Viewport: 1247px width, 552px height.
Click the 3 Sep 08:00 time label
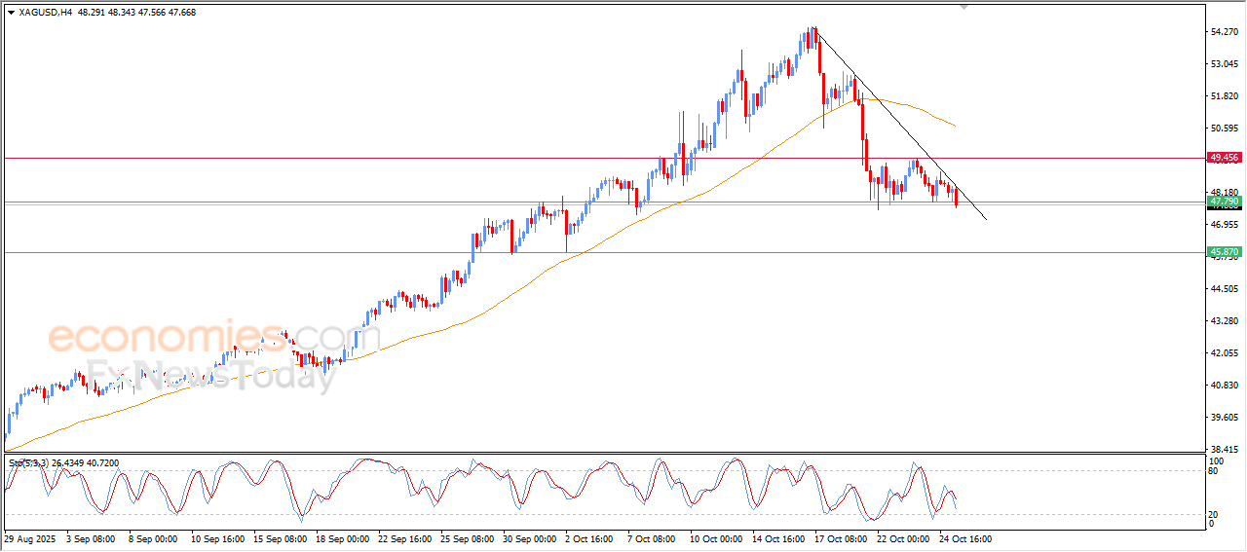(91, 537)
